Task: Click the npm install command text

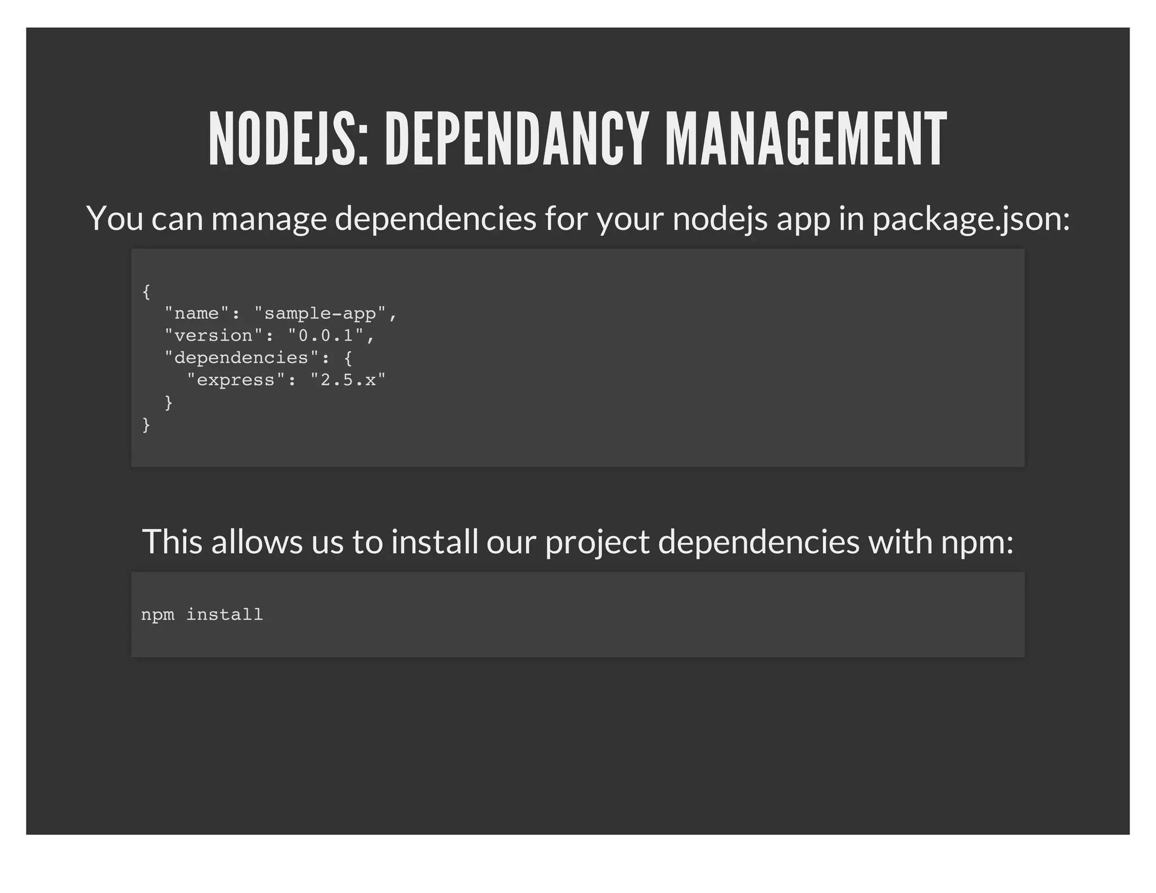Action: (x=202, y=614)
